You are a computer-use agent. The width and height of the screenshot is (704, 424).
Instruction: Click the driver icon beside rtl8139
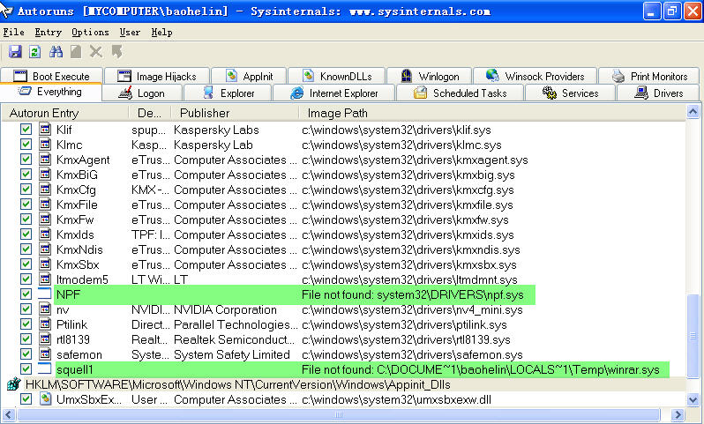45,339
